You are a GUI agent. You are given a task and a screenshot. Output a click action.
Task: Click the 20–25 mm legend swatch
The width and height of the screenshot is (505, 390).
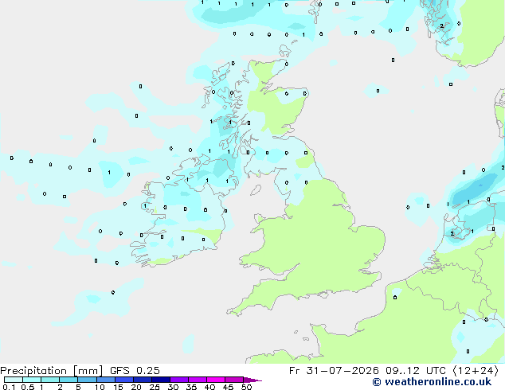pyautogui.click(x=143, y=380)
